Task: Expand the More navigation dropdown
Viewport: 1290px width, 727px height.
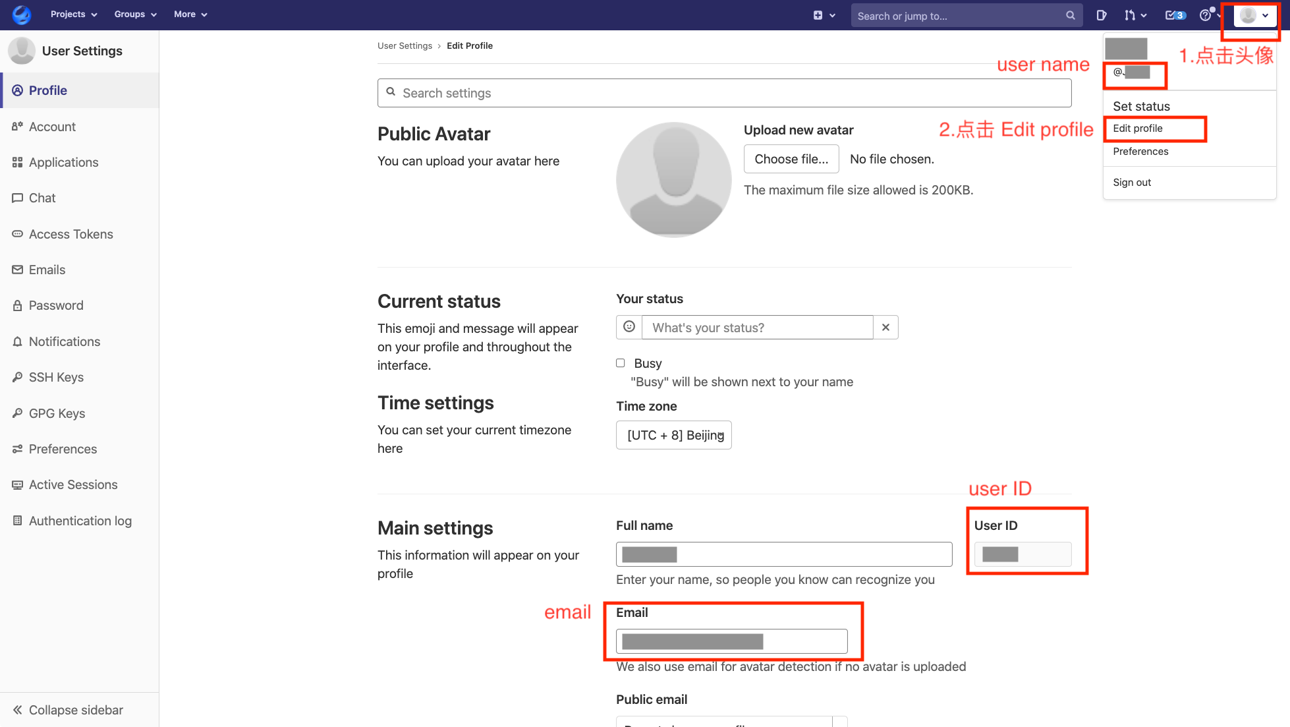Action: (x=190, y=13)
